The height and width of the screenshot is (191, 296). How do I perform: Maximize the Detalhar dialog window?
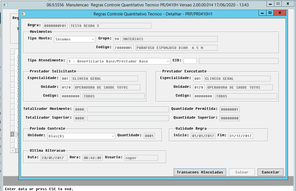(x=270, y=13)
